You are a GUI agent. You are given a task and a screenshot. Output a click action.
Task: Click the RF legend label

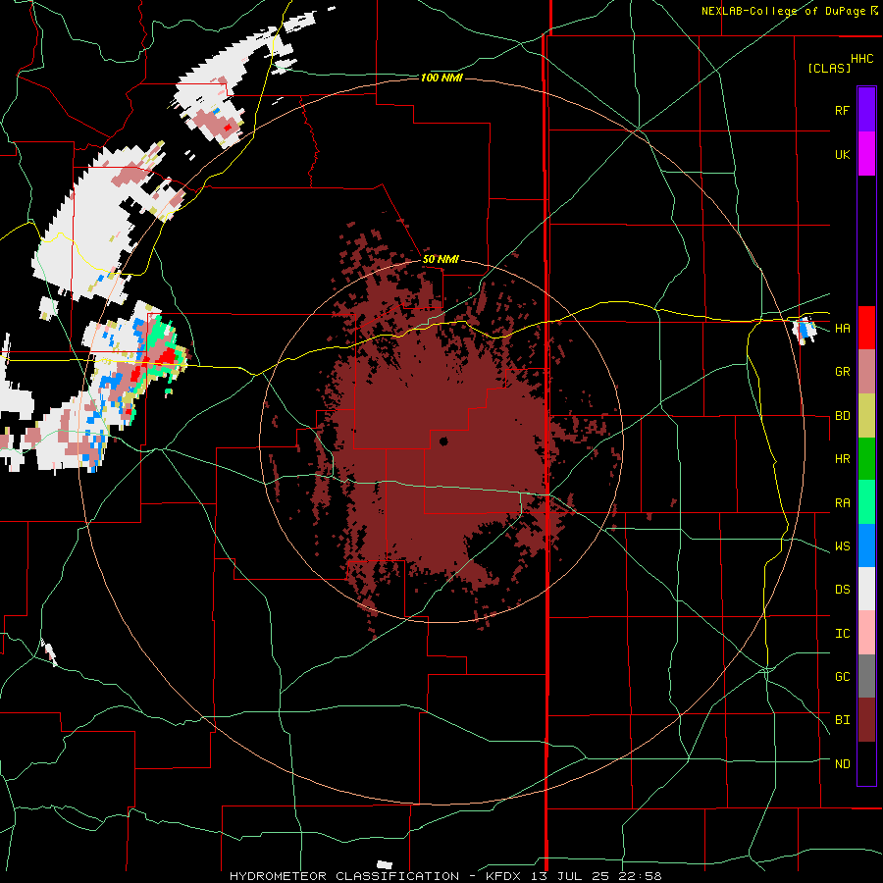pos(842,110)
